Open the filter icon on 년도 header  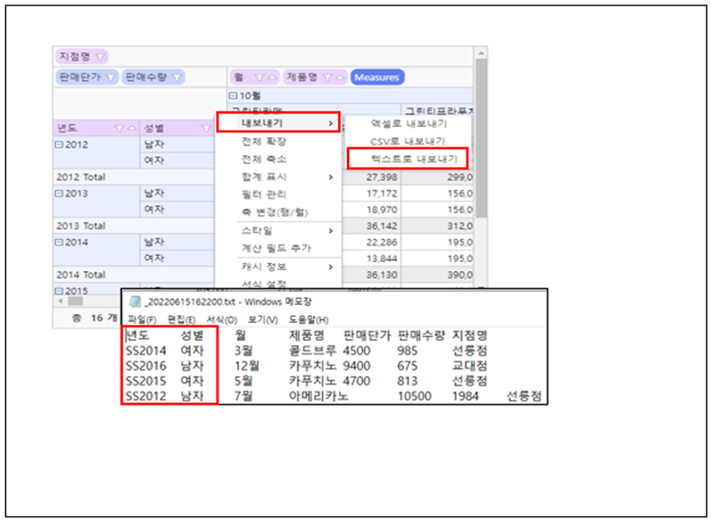point(120,129)
